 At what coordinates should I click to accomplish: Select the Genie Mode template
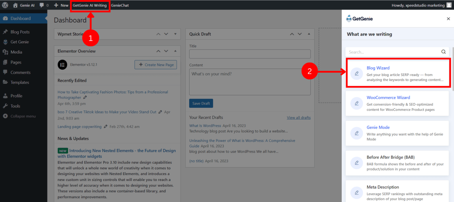click(397, 133)
